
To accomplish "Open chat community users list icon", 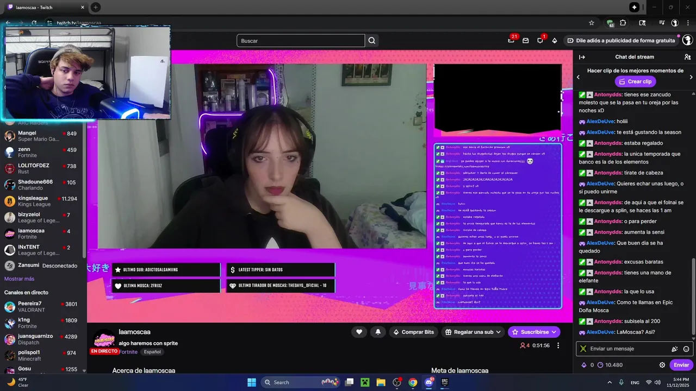I will (687, 57).
